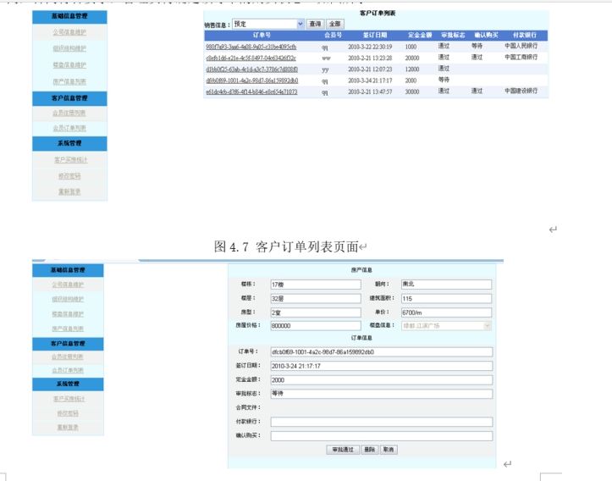Open 组织结构维护 in the order-list page sidebar
This screenshot has width=612, height=481.
[x=69, y=48]
